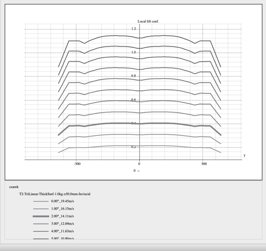Click the 500 x-axis tick label

pos(204,164)
